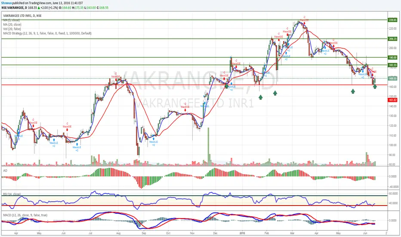Click the Dec label on time axis
401x237 pixels.
pos(215,233)
